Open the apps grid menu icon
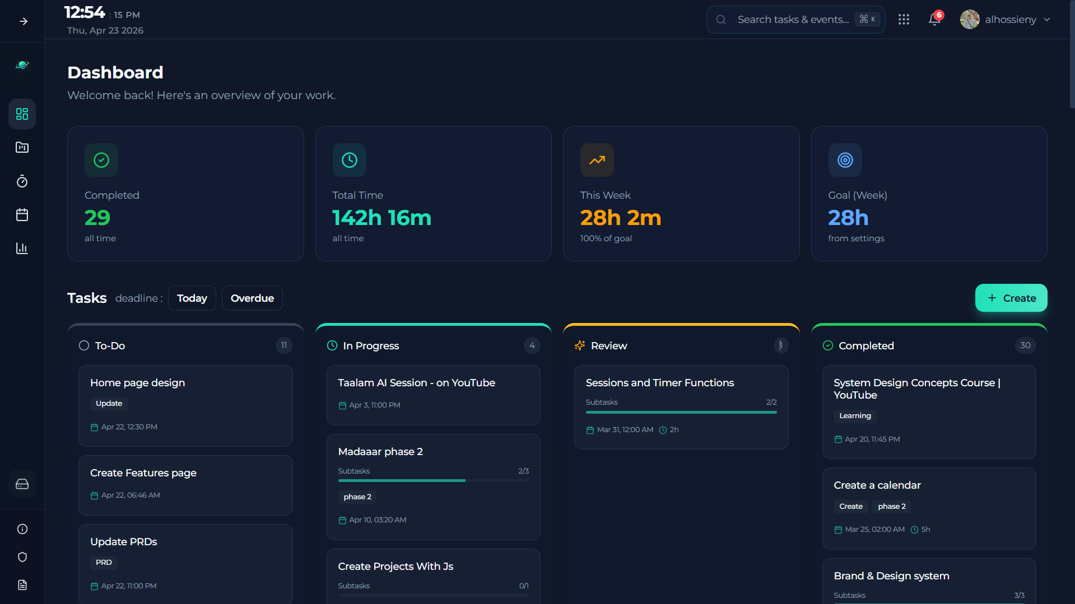This screenshot has height=604, width=1075. point(904,20)
